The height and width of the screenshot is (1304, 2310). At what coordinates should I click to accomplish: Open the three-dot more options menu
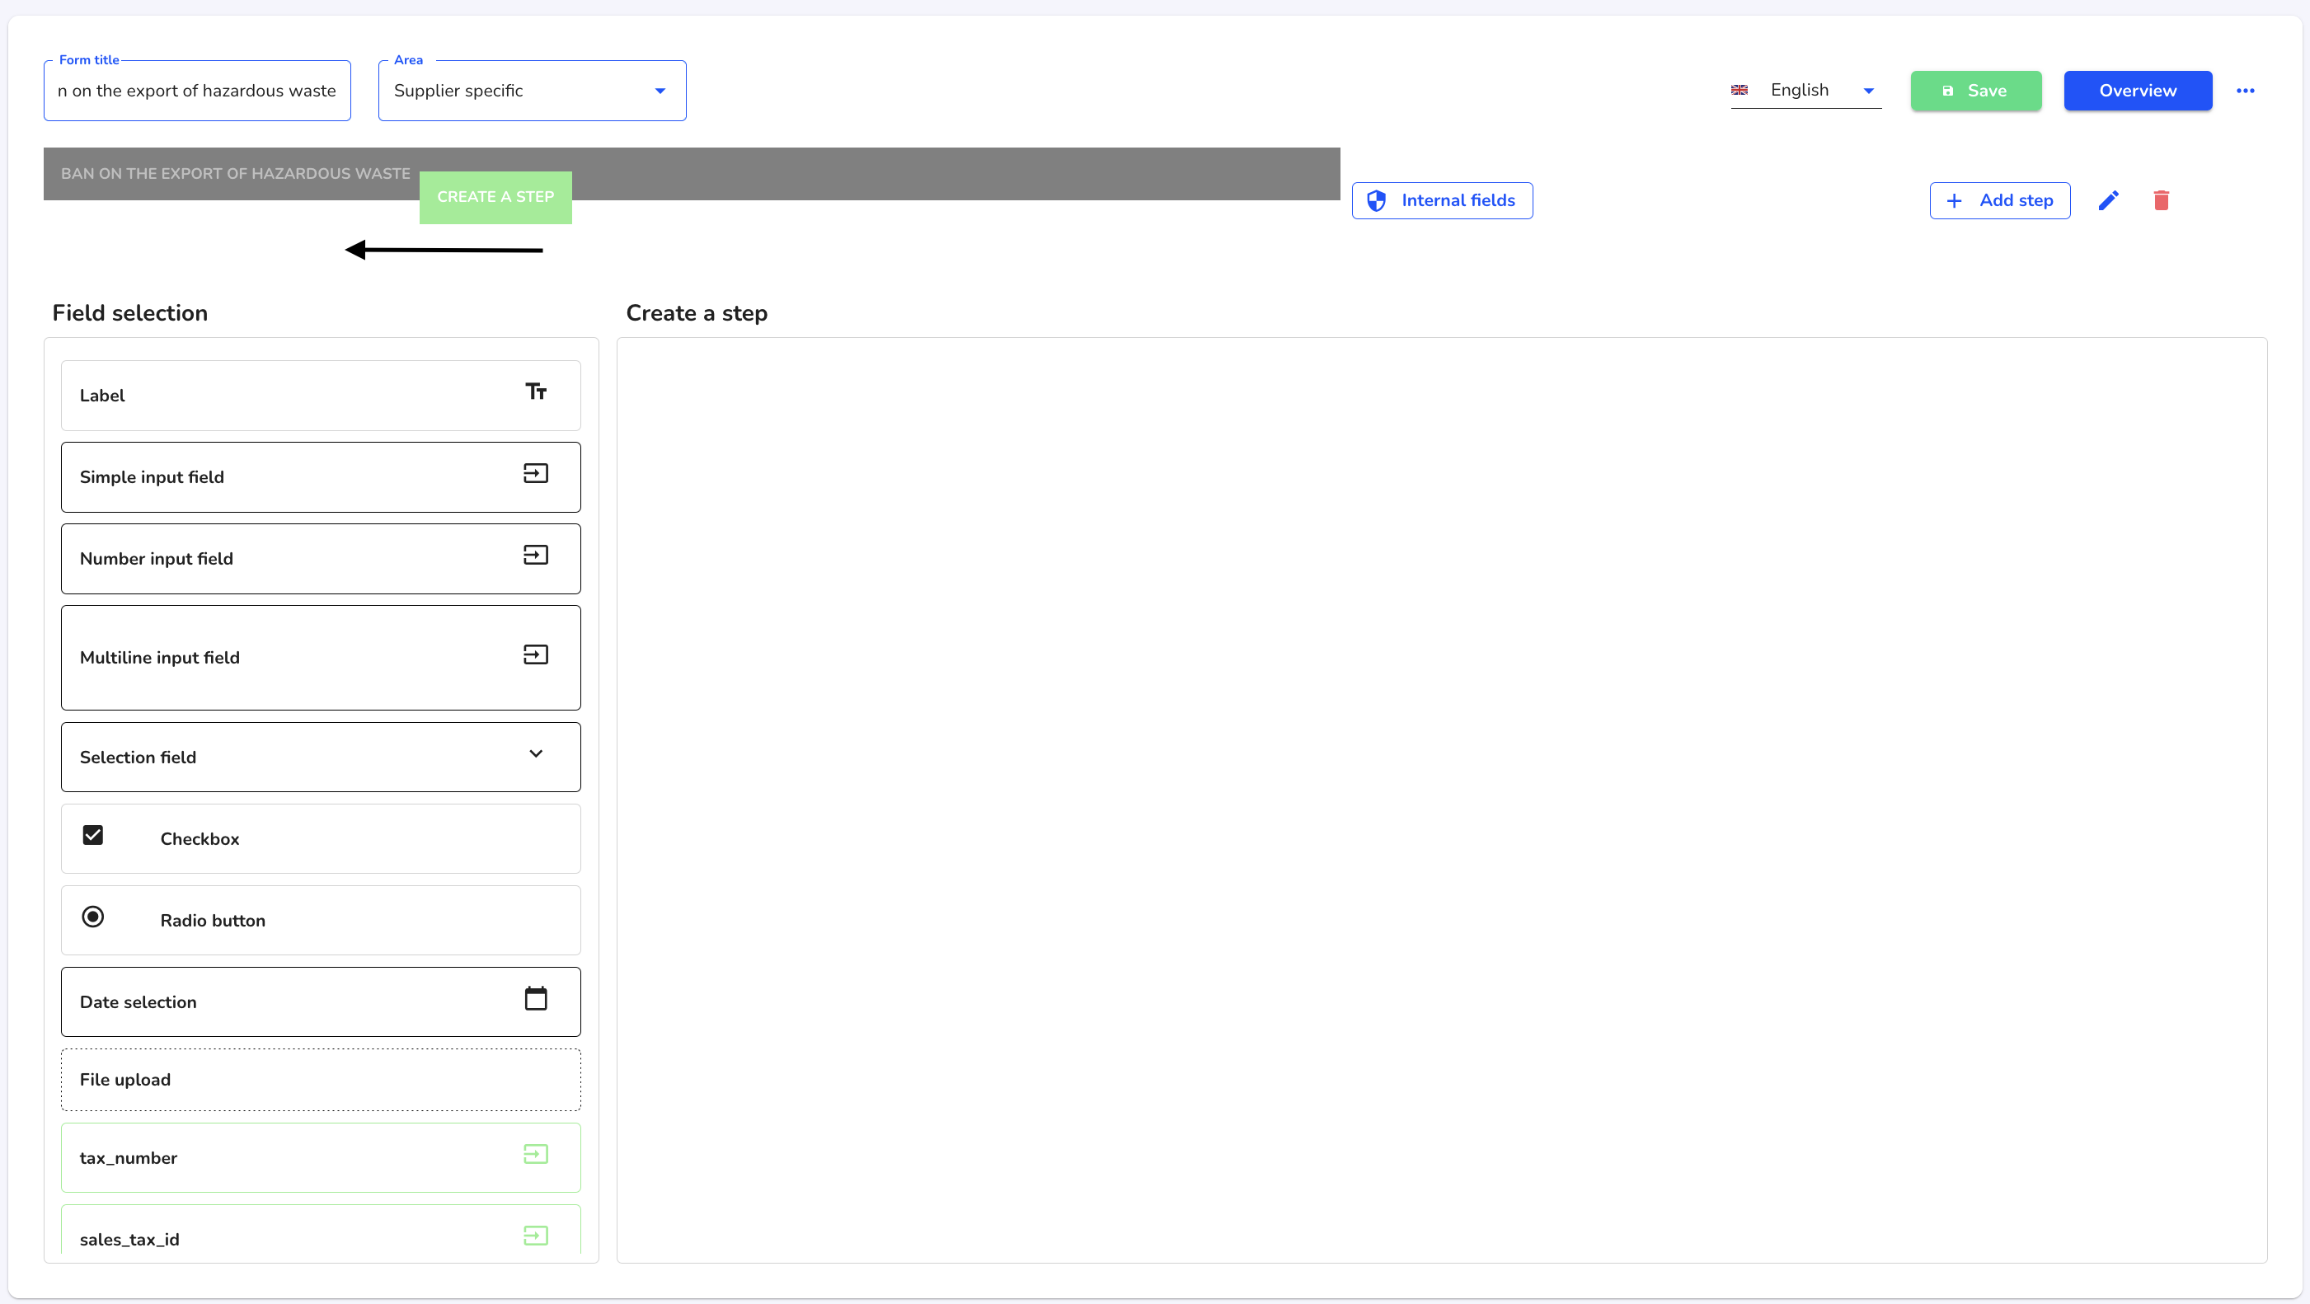tap(2246, 91)
